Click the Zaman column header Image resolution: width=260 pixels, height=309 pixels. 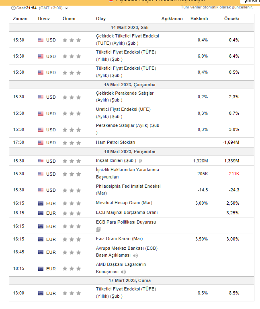[20, 19]
